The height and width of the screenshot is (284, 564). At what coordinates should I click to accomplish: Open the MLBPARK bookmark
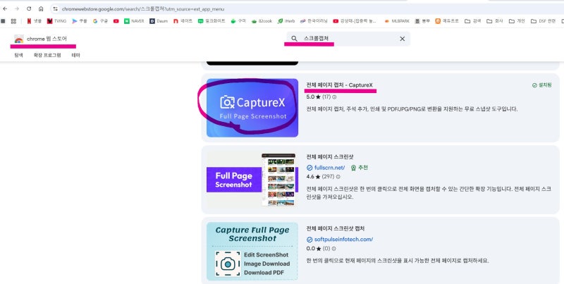(397, 21)
